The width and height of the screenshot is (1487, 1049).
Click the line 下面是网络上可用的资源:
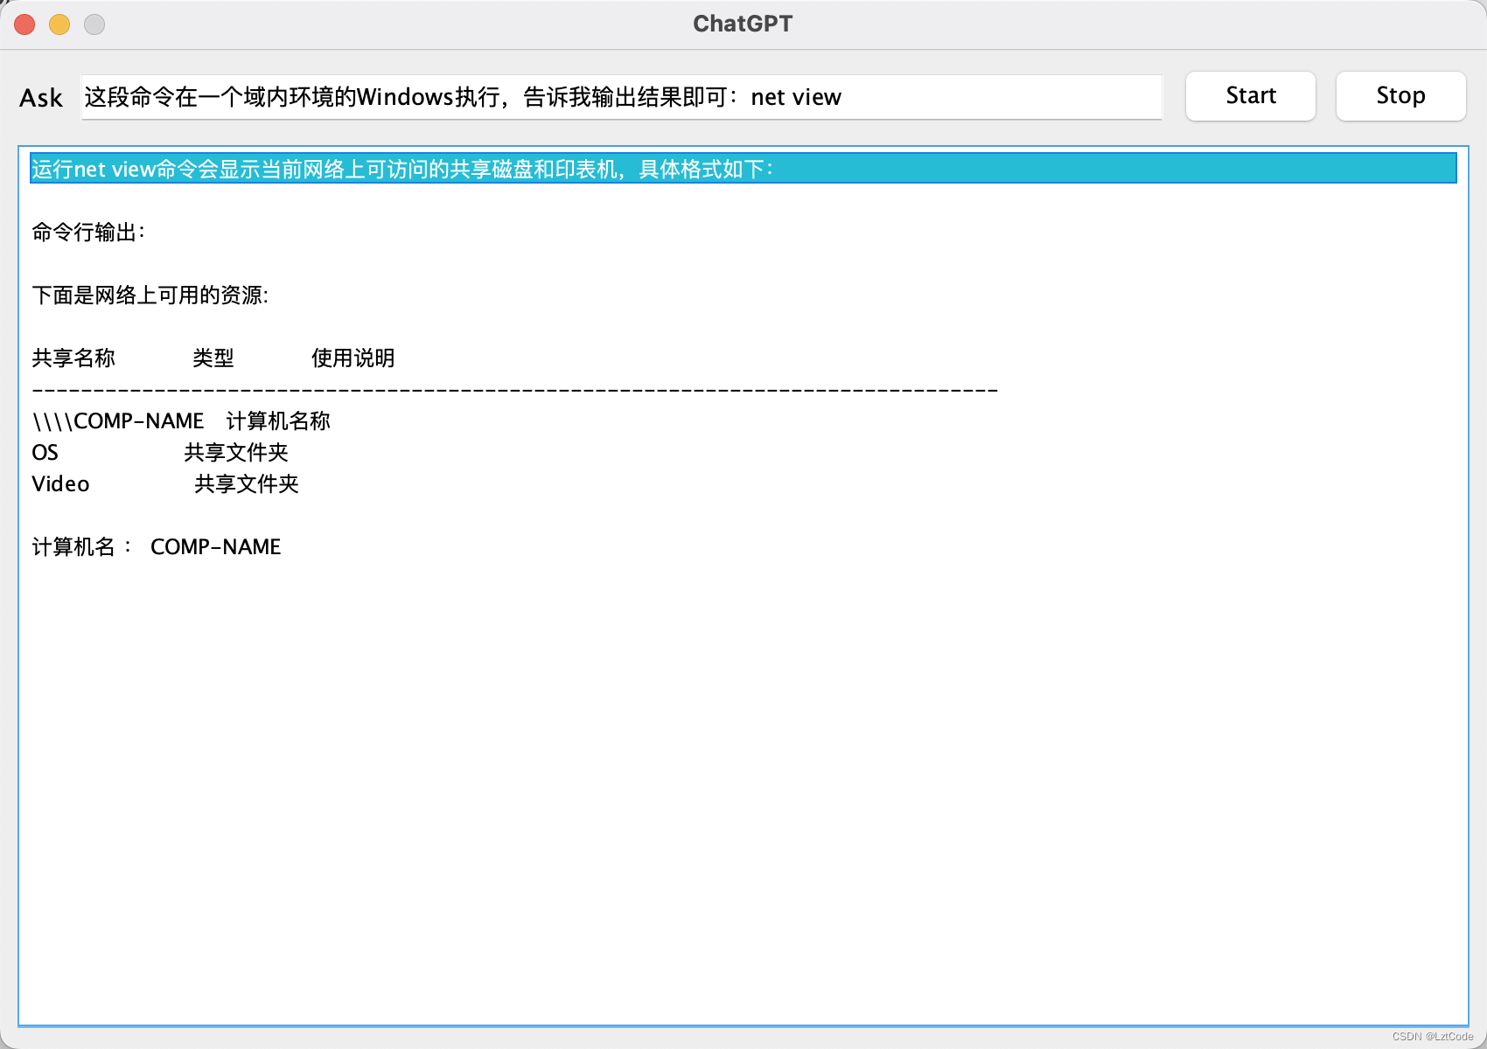(150, 295)
